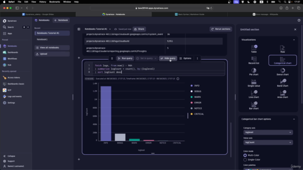
Task: Add section below the chart with plus
Action: pos(79,160)
